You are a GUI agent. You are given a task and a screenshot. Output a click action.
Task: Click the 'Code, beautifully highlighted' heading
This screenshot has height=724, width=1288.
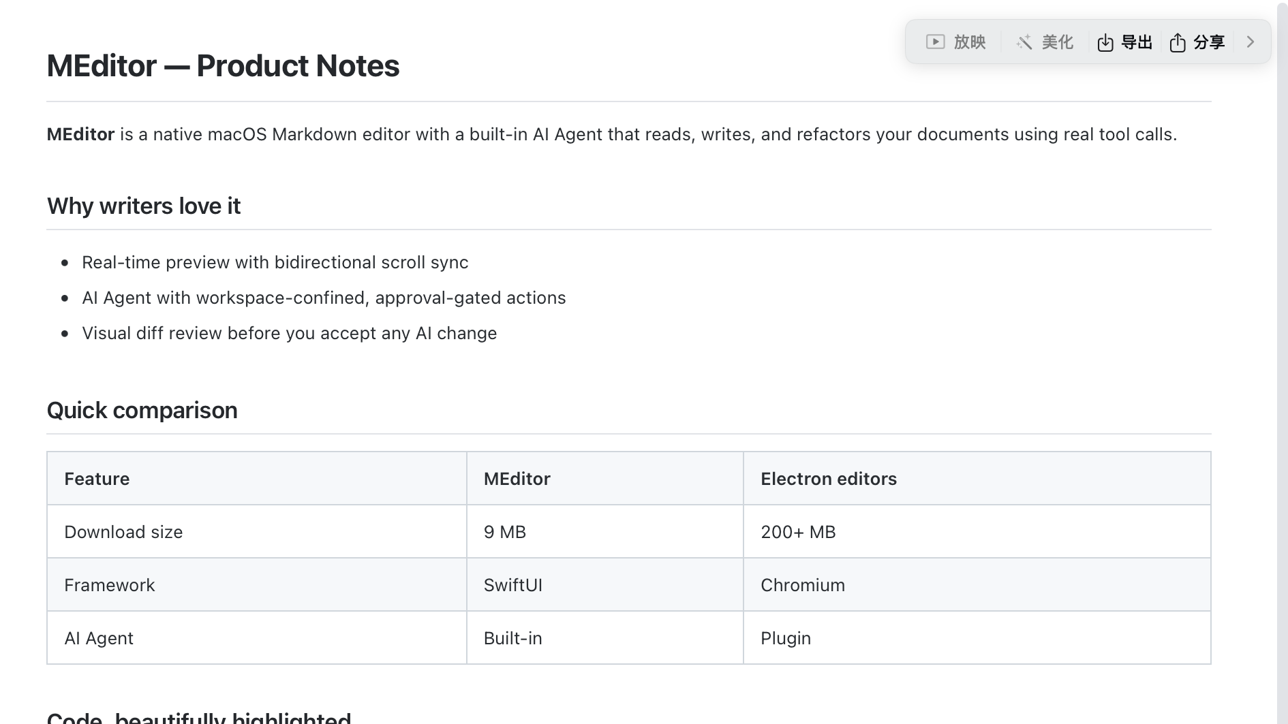coord(199,718)
